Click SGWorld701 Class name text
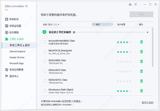 [58, 80]
